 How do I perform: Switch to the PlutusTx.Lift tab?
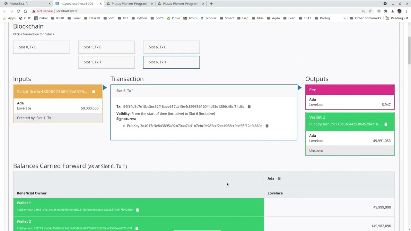click(26, 4)
